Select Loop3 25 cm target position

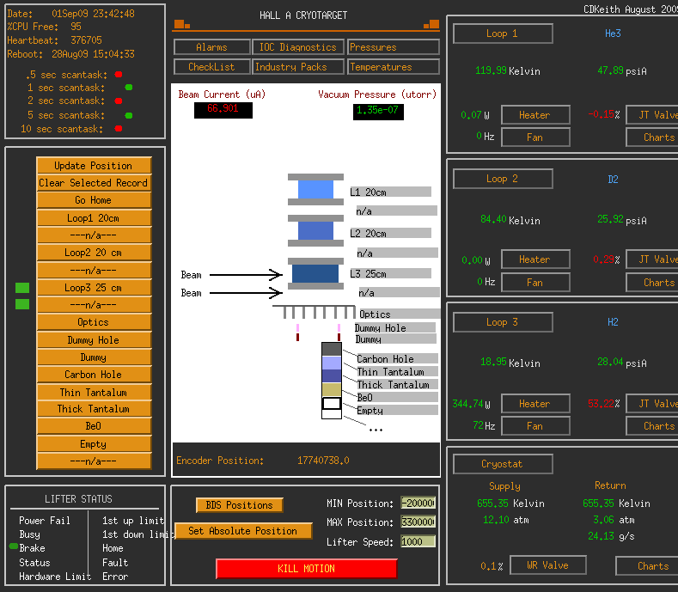94,288
